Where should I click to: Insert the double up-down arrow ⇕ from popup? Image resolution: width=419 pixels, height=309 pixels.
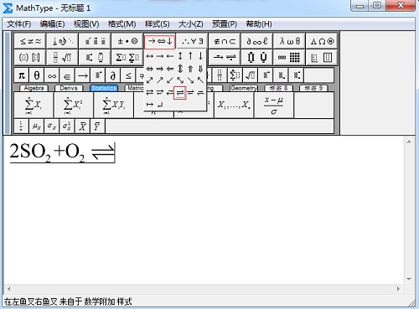point(180,69)
